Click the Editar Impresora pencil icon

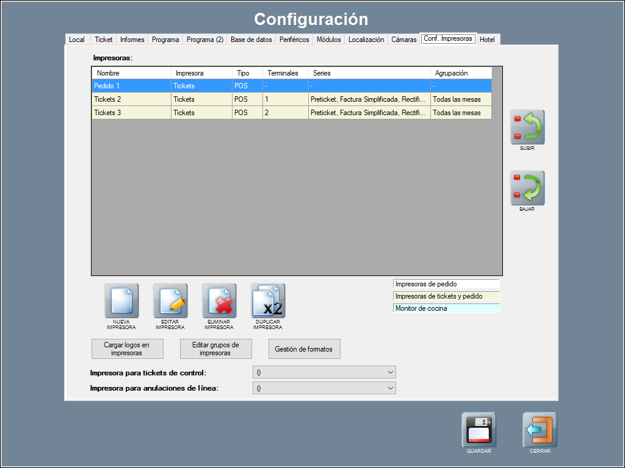pos(170,300)
